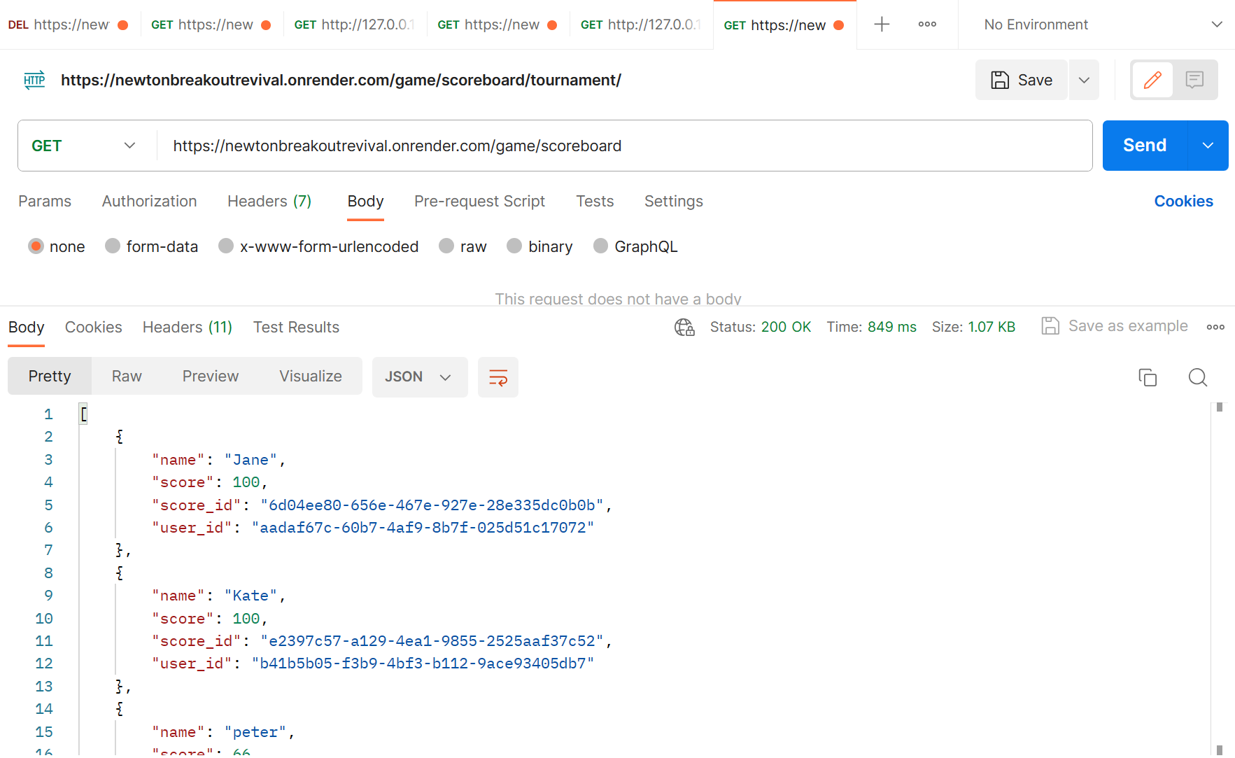The image size is (1235, 758).
Task: Switch to the Headers (7) tab
Action: (x=269, y=202)
